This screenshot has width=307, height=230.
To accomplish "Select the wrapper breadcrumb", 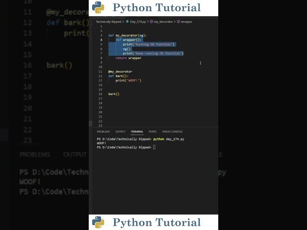I will (x=187, y=22).
